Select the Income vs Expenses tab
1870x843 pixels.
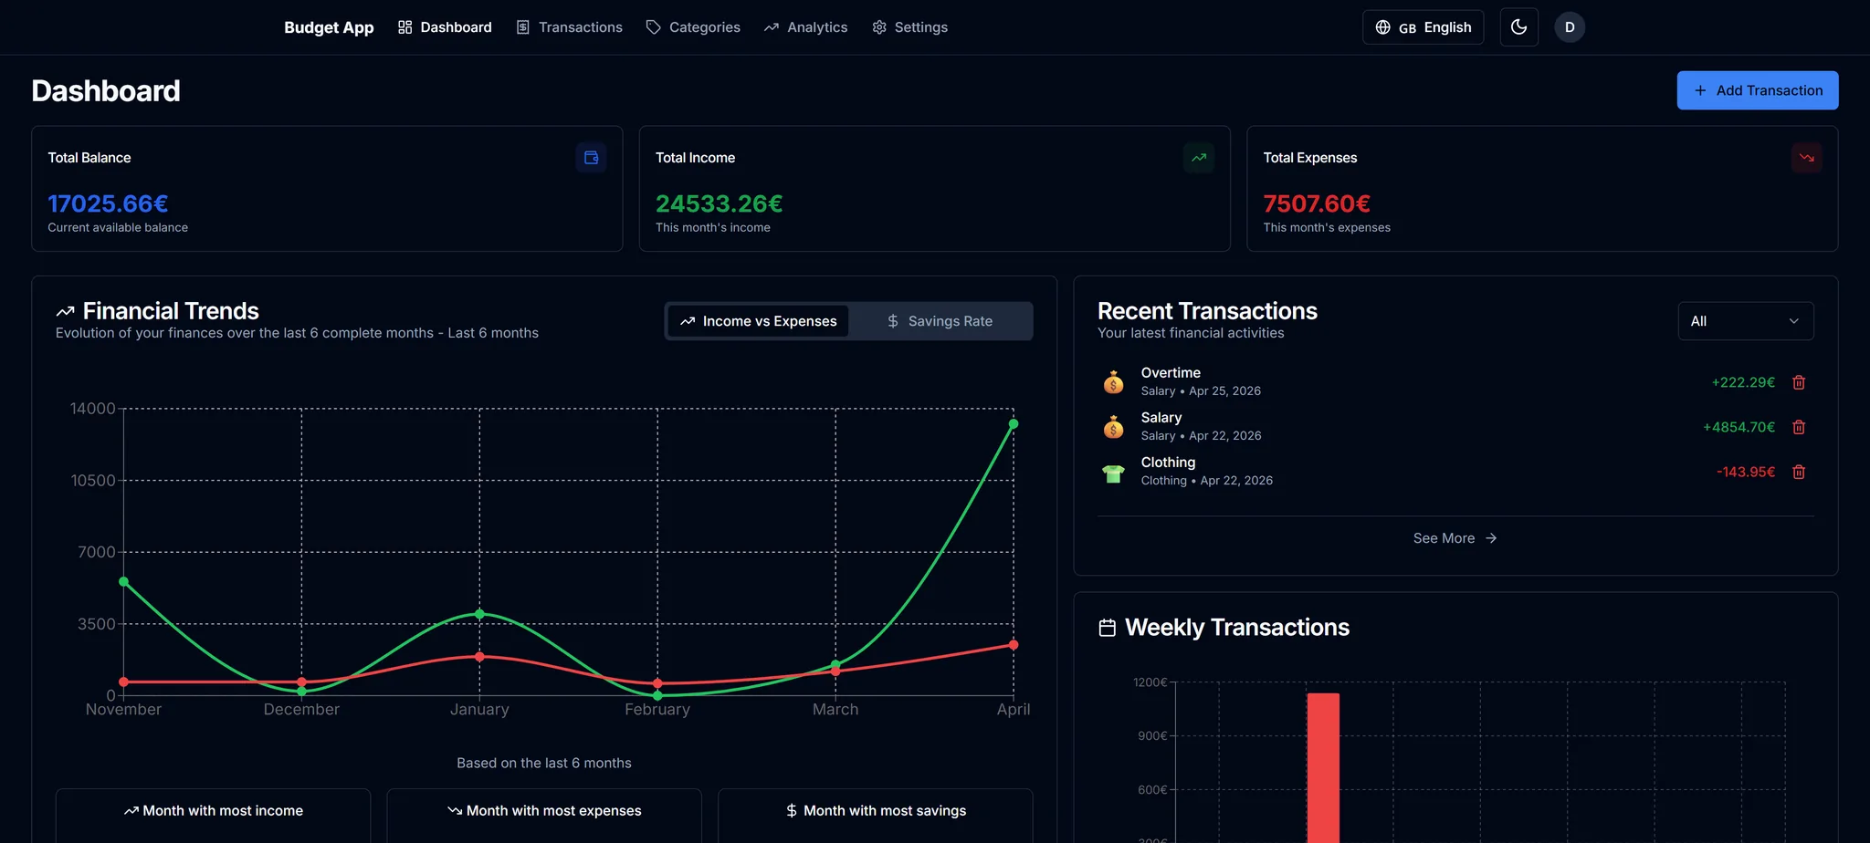coord(758,321)
